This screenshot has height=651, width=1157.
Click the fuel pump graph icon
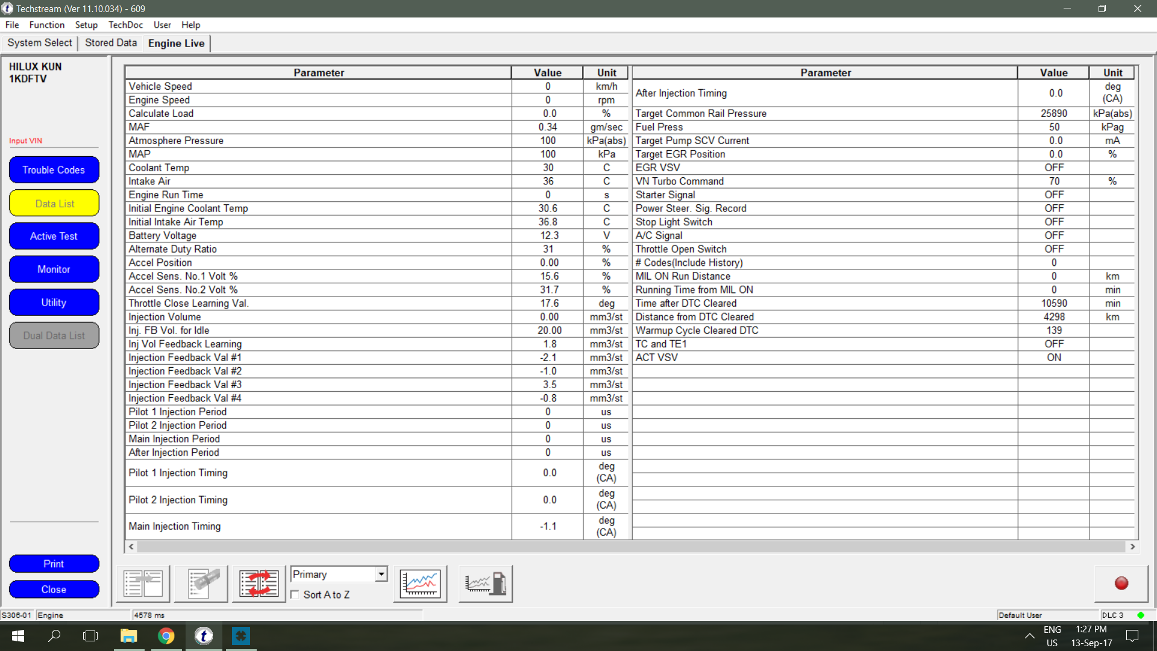pyautogui.click(x=486, y=583)
